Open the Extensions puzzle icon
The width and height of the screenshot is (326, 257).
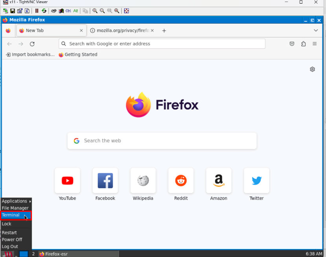click(303, 44)
